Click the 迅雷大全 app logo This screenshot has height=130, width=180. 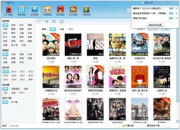(x=4, y=3)
